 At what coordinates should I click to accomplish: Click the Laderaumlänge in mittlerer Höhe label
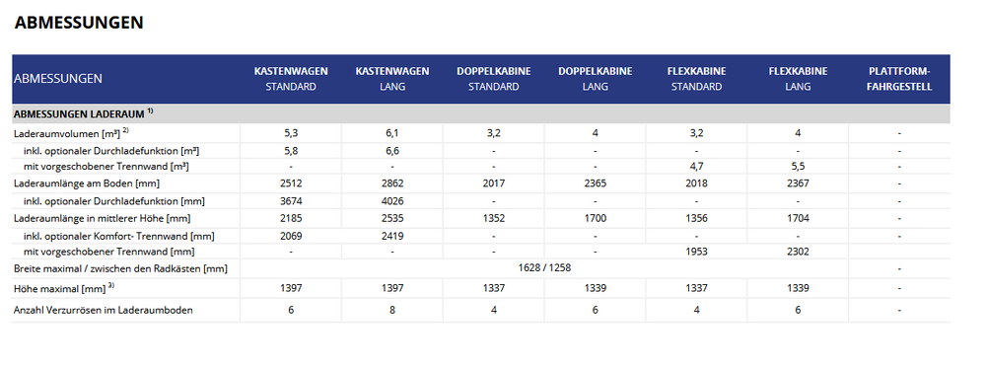[x=102, y=218]
